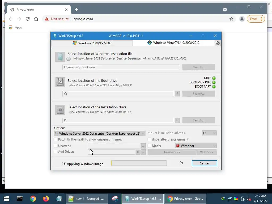This screenshot has height=204, width=272.
Task: Click the install.wim path field
Action: click(x=121, y=67)
